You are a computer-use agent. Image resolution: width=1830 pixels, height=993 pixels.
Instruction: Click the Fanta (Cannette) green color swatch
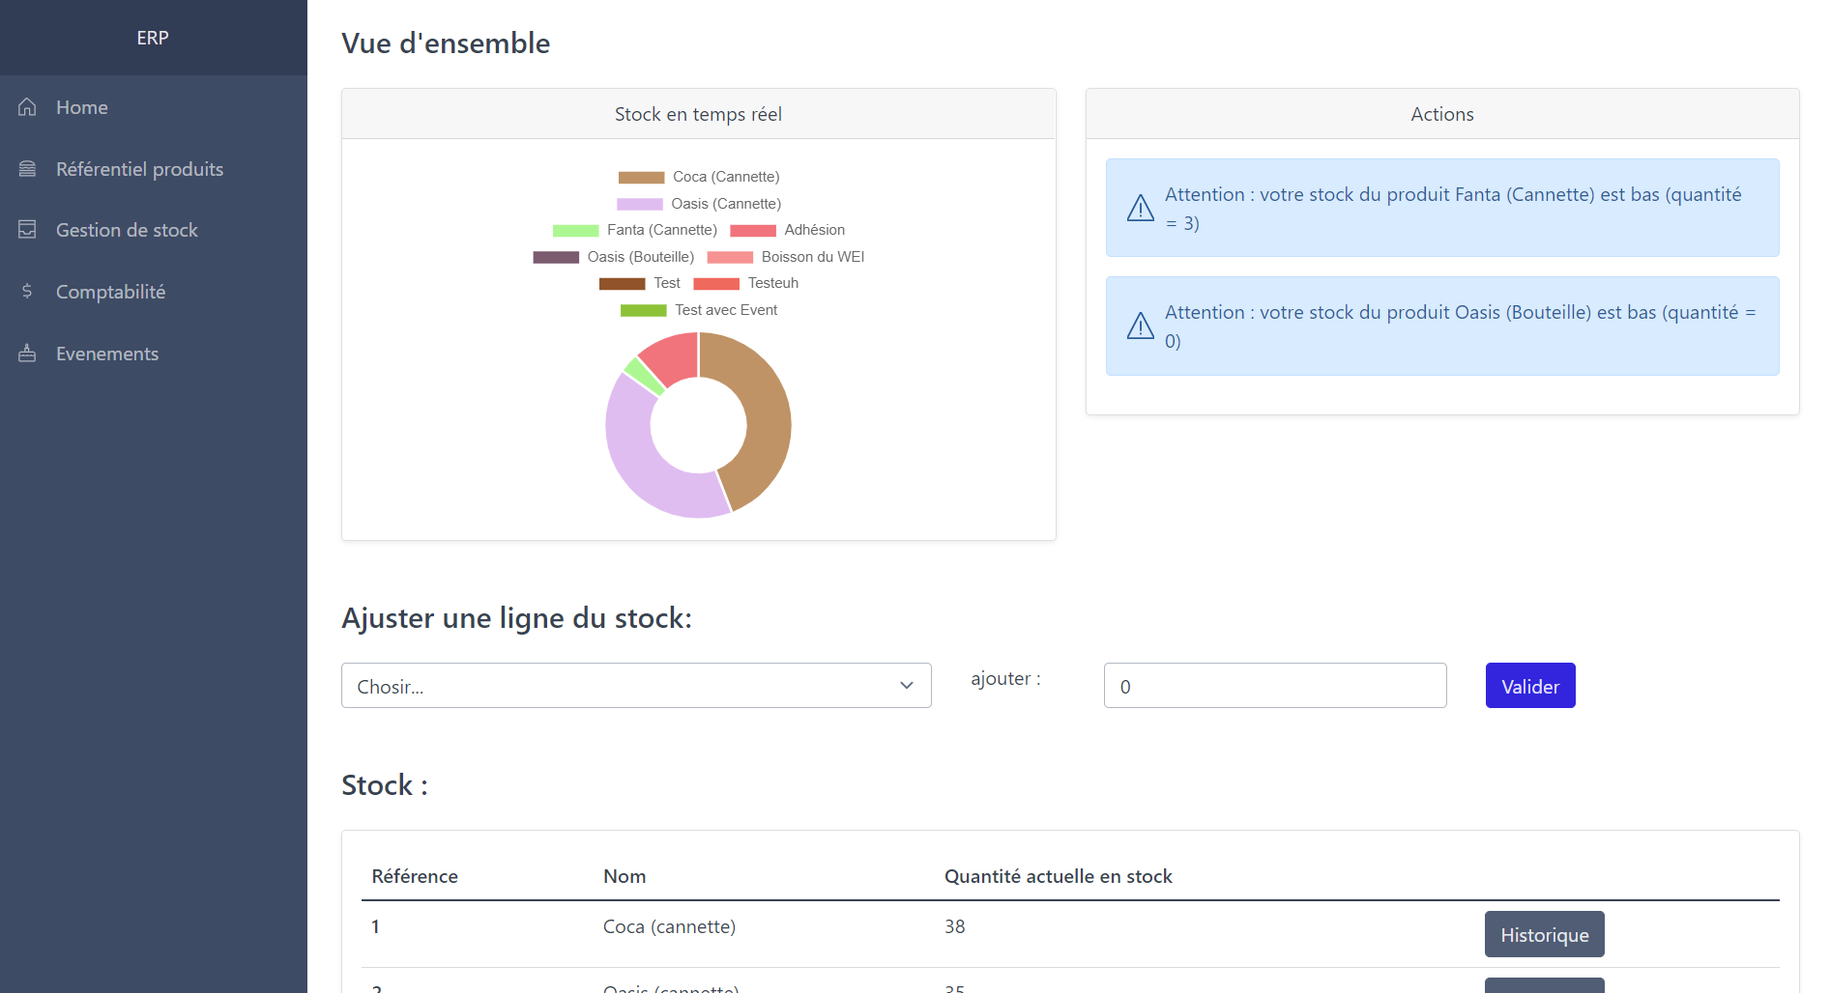(x=575, y=230)
